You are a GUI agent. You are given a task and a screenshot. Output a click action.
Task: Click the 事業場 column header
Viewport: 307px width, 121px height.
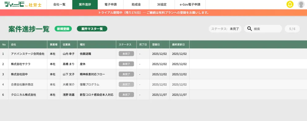[x=53, y=45]
